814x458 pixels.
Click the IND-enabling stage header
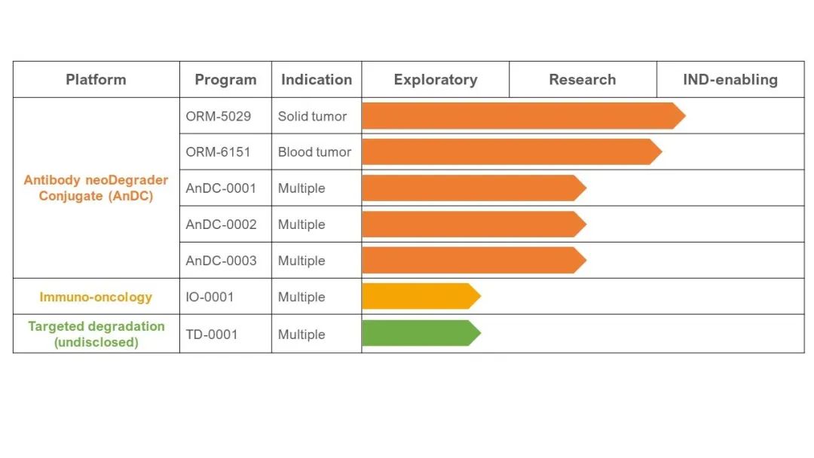click(x=730, y=79)
